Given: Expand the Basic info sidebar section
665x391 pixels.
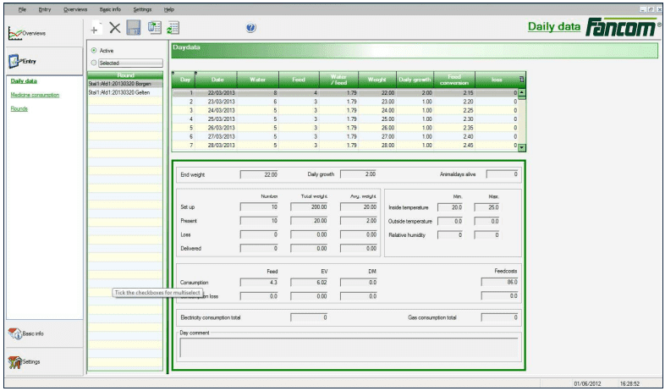Looking at the screenshot, I should (41, 333).
